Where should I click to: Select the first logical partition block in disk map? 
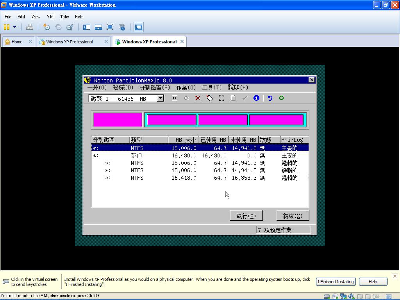pos(172,120)
